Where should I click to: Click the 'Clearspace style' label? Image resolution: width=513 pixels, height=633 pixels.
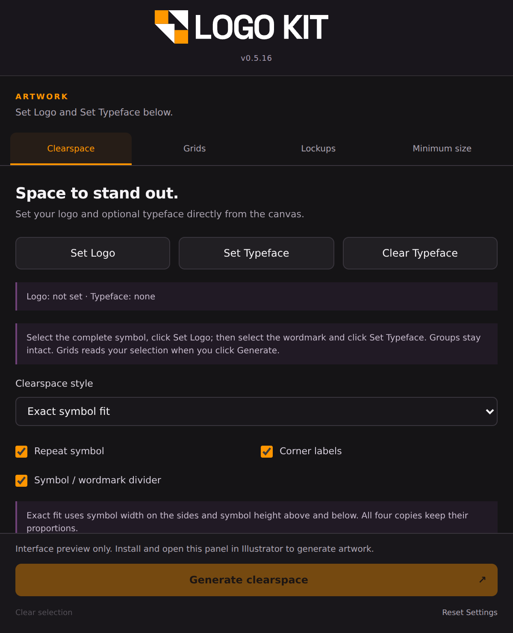54,384
